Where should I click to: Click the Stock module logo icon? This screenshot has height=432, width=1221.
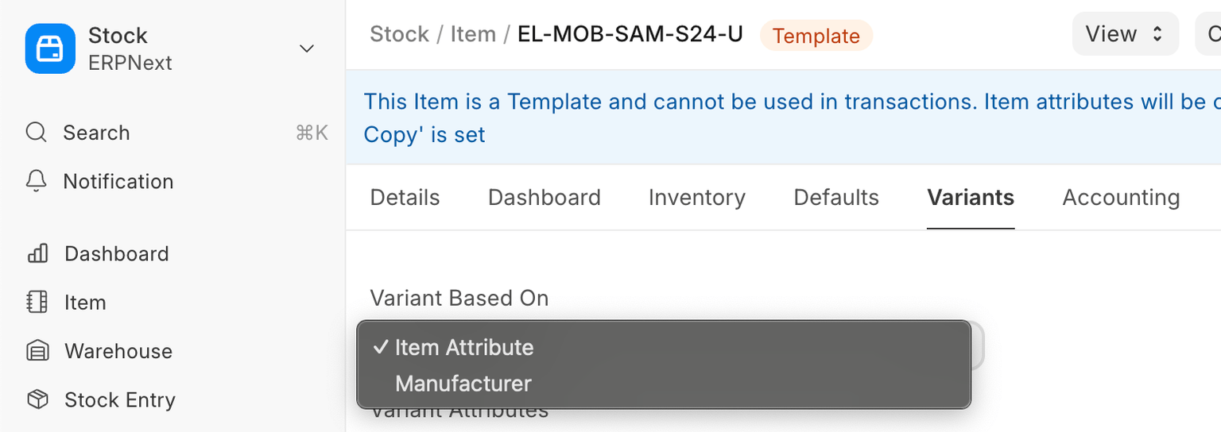pyautogui.click(x=50, y=48)
